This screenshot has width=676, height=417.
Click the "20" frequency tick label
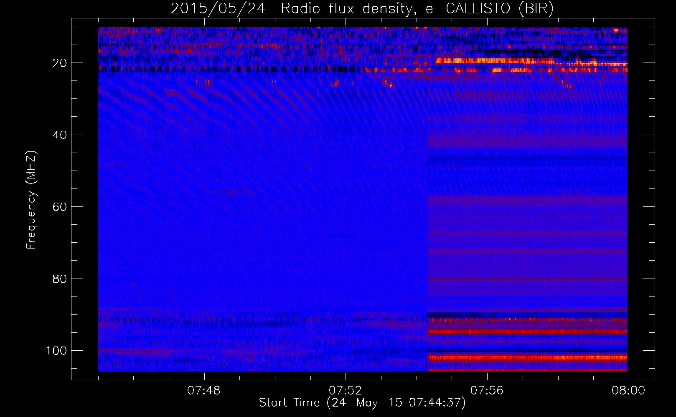point(60,63)
